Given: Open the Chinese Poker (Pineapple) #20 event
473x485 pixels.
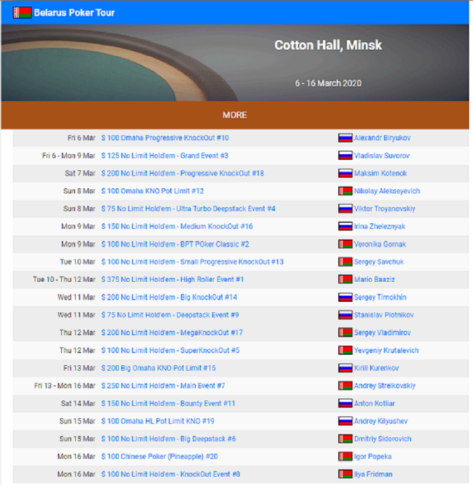Looking at the screenshot, I should [x=160, y=457].
